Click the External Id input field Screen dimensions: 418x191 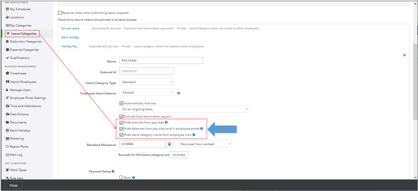click(x=146, y=71)
